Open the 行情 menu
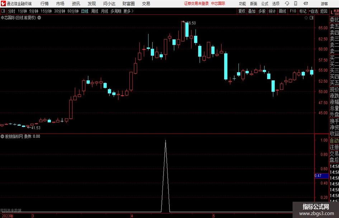The height and width of the screenshot is (218, 339). click(x=44, y=4)
